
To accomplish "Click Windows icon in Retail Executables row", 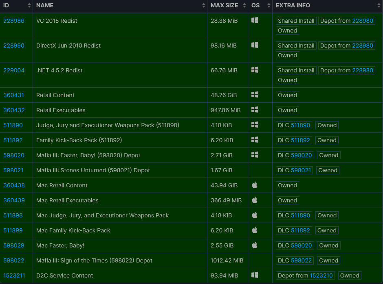I will click(255, 110).
